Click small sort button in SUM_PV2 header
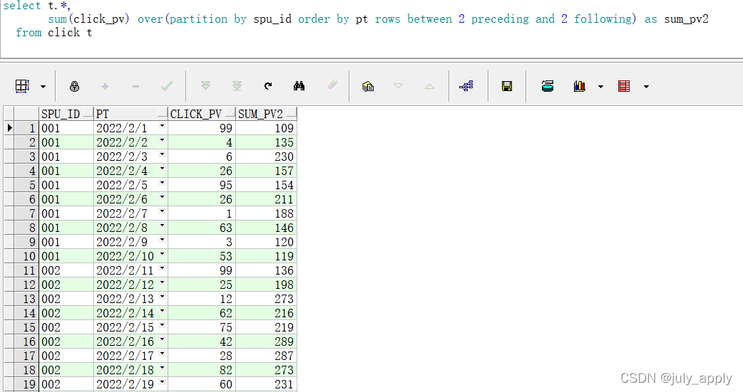Viewport: 743px width, 392px height. pos(292,114)
